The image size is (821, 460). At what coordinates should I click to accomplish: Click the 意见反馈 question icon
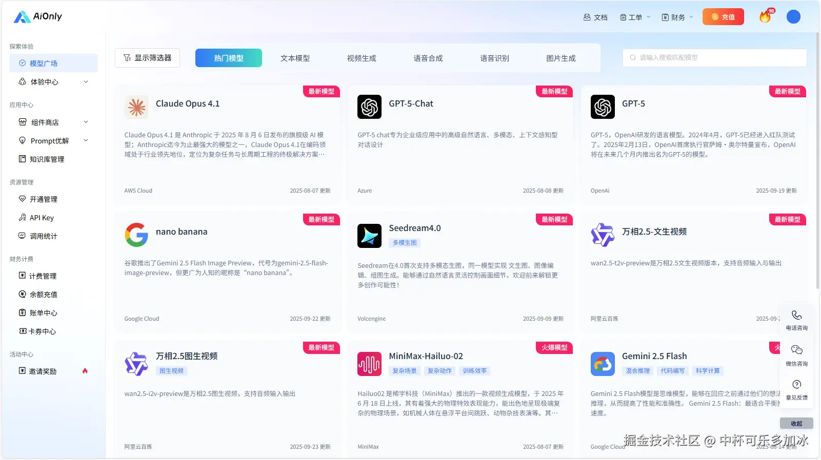click(796, 385)
